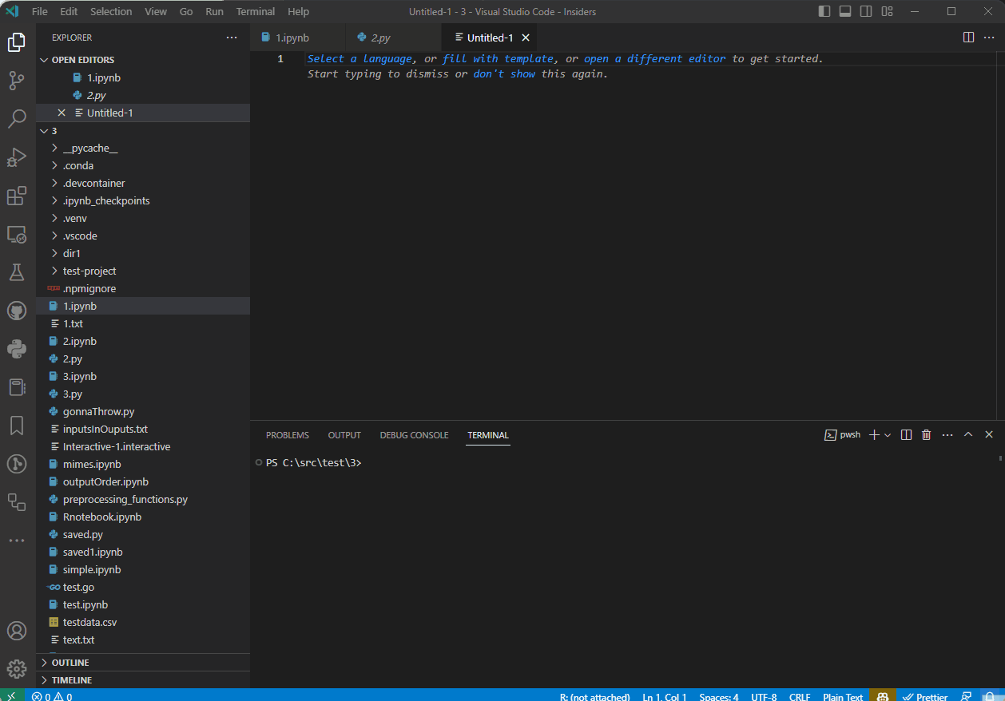The image size is (1005, 701).
Task: Split the terminal pane
Action: click(906, 435)
